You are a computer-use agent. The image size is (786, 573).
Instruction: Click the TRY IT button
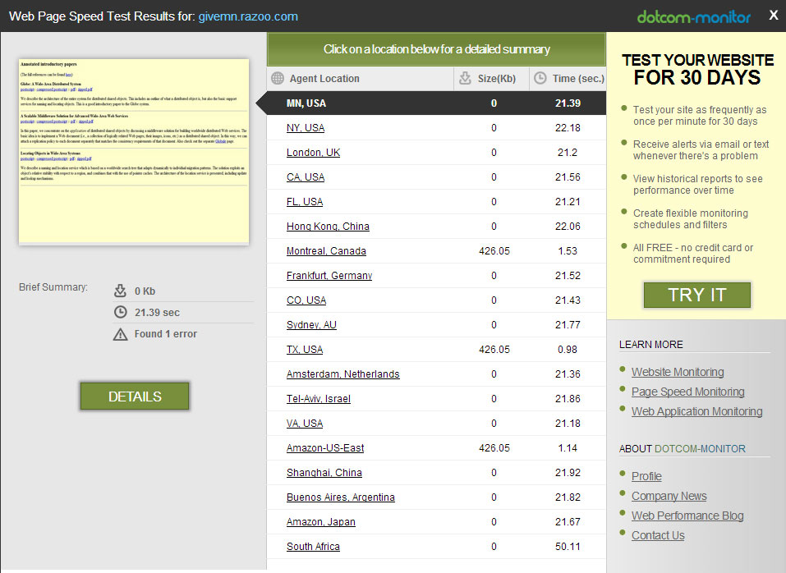pyautogui.click(x=696, y=295)
